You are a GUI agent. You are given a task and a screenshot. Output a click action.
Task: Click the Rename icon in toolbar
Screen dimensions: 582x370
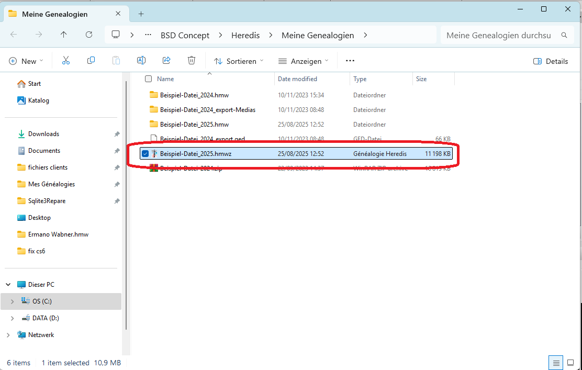[x=141, y=61]
